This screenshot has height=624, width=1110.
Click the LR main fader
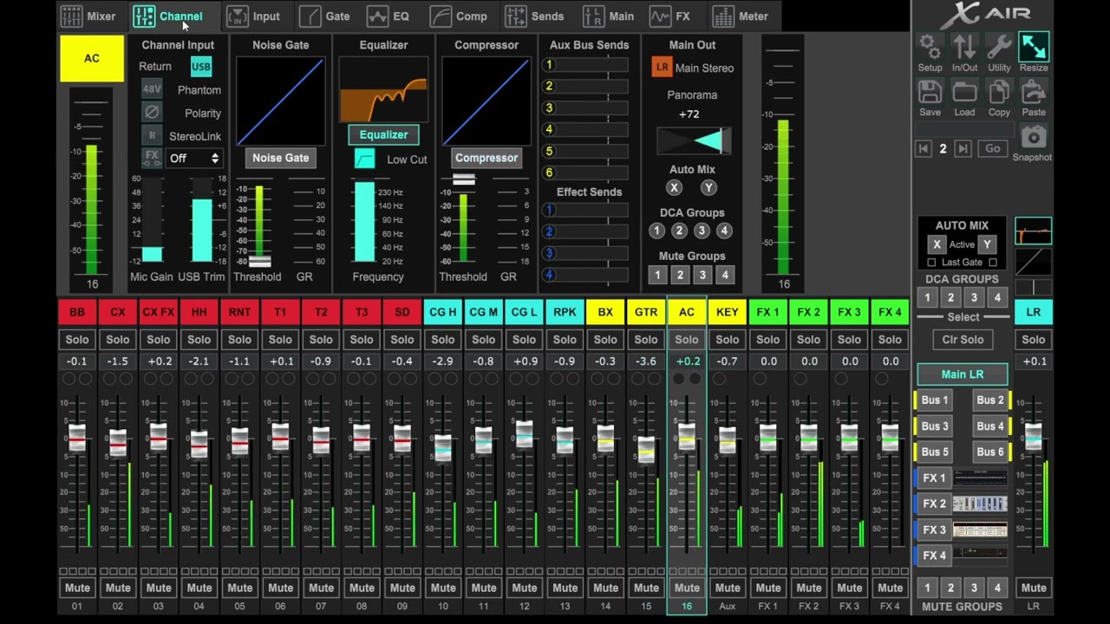click(x=1034, y=436)
